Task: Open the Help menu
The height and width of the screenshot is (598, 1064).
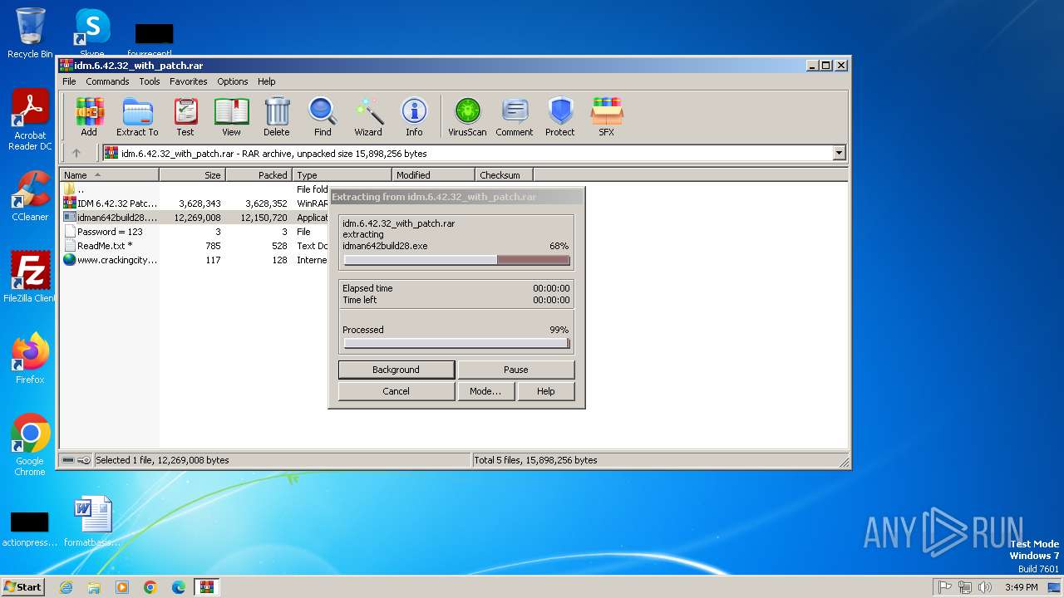Action: point(266,81)
